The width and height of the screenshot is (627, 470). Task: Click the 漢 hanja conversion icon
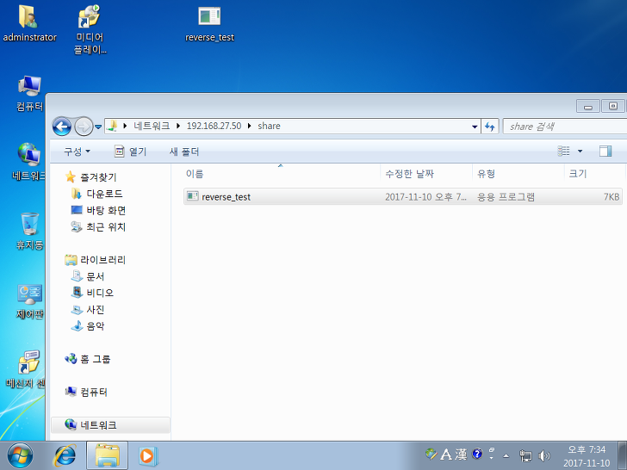point(461,454)
